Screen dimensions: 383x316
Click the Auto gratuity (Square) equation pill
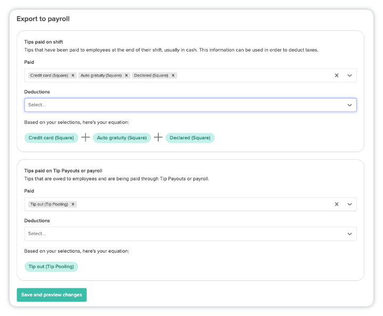(121, 138)
